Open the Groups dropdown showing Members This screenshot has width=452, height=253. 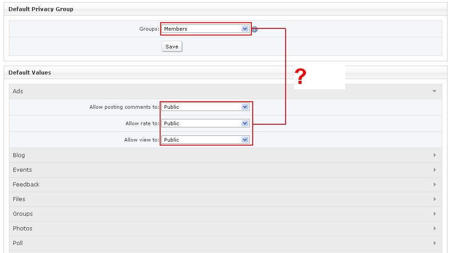205,29
